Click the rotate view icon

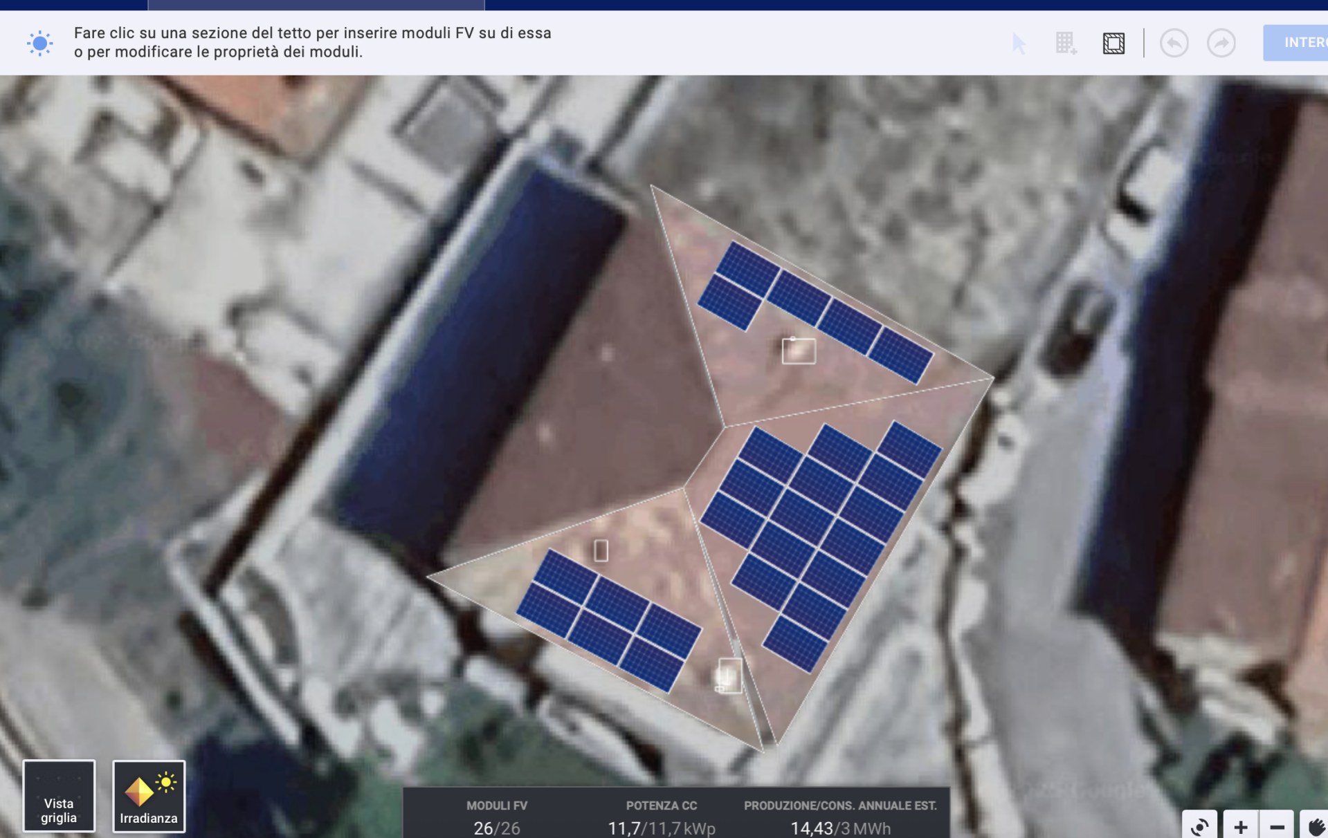[x=1200, y=826]
